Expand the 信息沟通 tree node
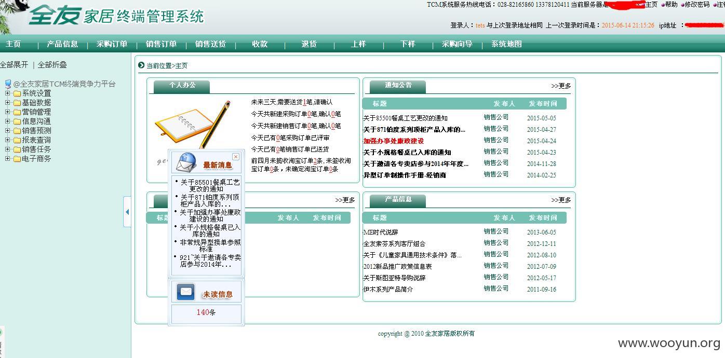Image resolution: width=725 pixels, height=358 pixels. [x=8, y=121]
